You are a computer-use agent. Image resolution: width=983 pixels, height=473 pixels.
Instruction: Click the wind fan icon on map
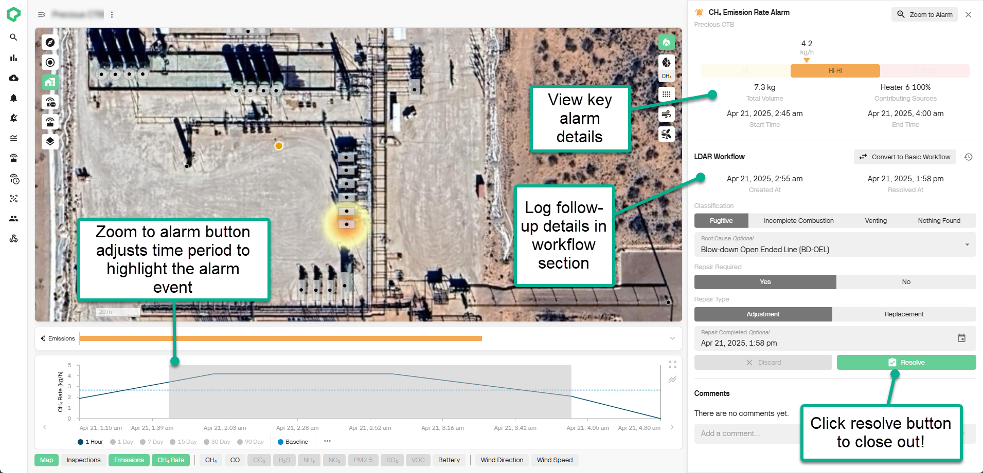pos(666,134)
